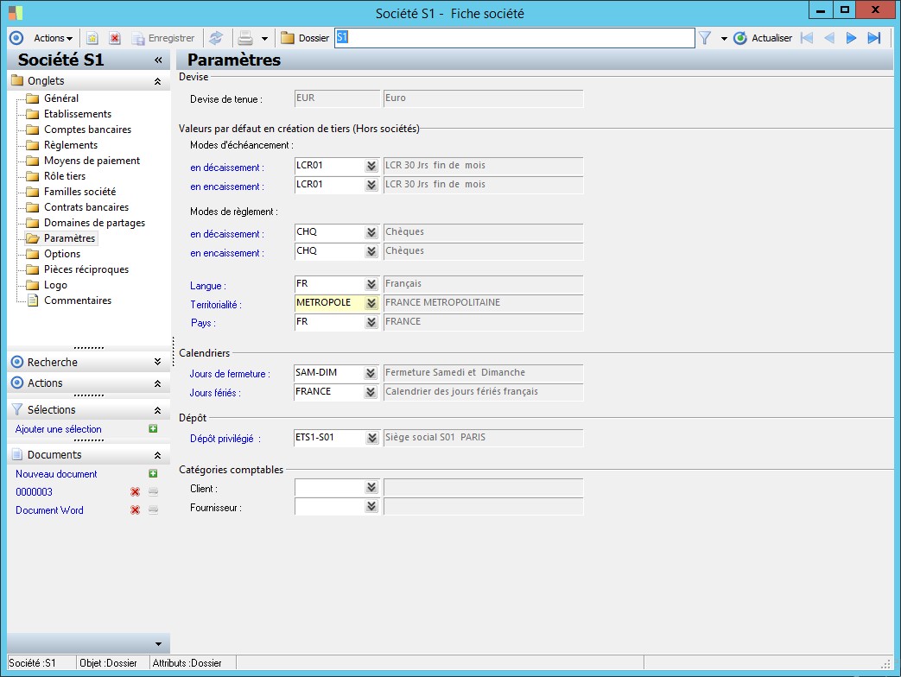Open Jours de fermeture dropdown
This screenshot has height=677, width=901.
click(x=371, y=373)
